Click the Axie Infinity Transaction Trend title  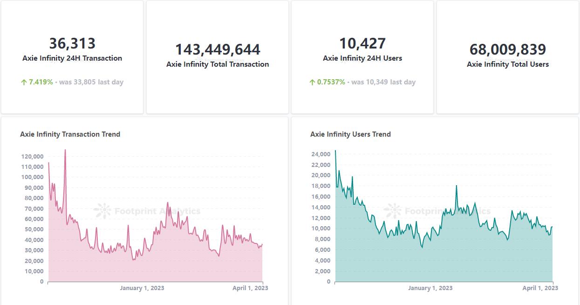(70, 134)
